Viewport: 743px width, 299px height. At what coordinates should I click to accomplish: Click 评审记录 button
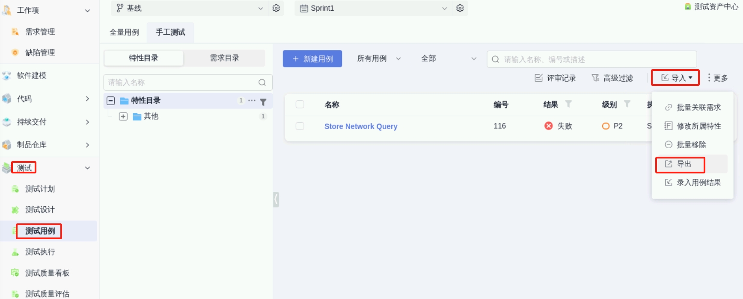pyautogui.click(x=556, y=78)
